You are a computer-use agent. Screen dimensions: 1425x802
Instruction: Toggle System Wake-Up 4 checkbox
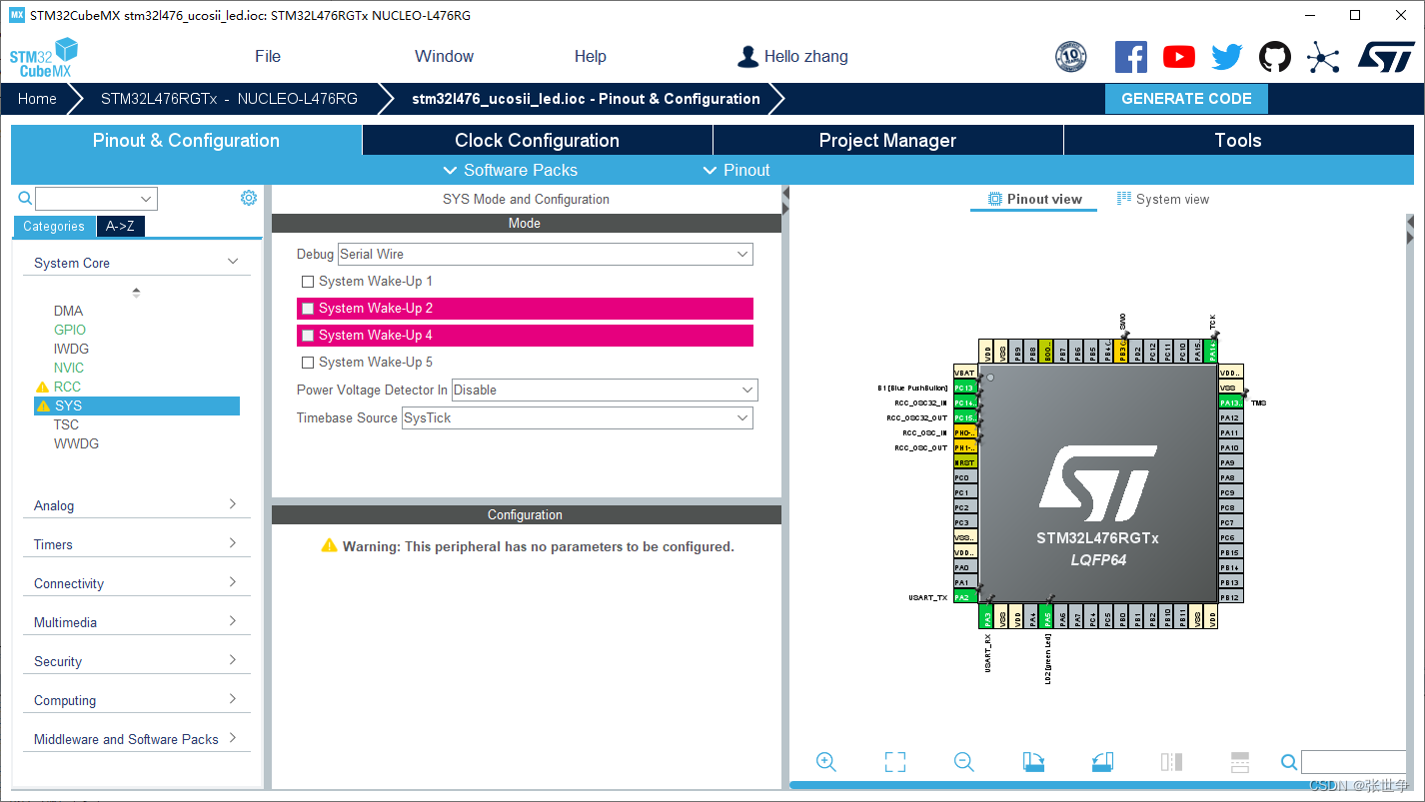(308, 336)
